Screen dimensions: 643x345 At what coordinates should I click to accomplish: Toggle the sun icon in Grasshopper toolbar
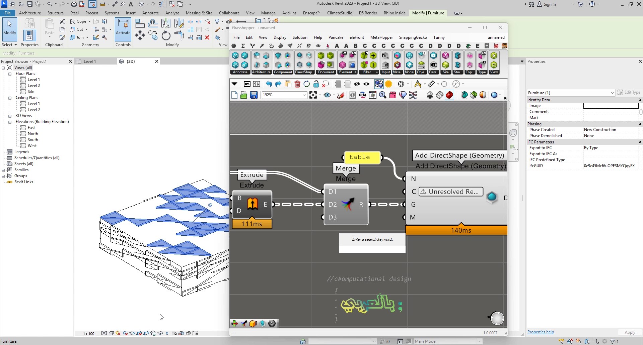(388, 84)
